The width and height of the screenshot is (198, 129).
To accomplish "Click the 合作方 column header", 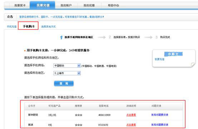I will coord(31,106).
